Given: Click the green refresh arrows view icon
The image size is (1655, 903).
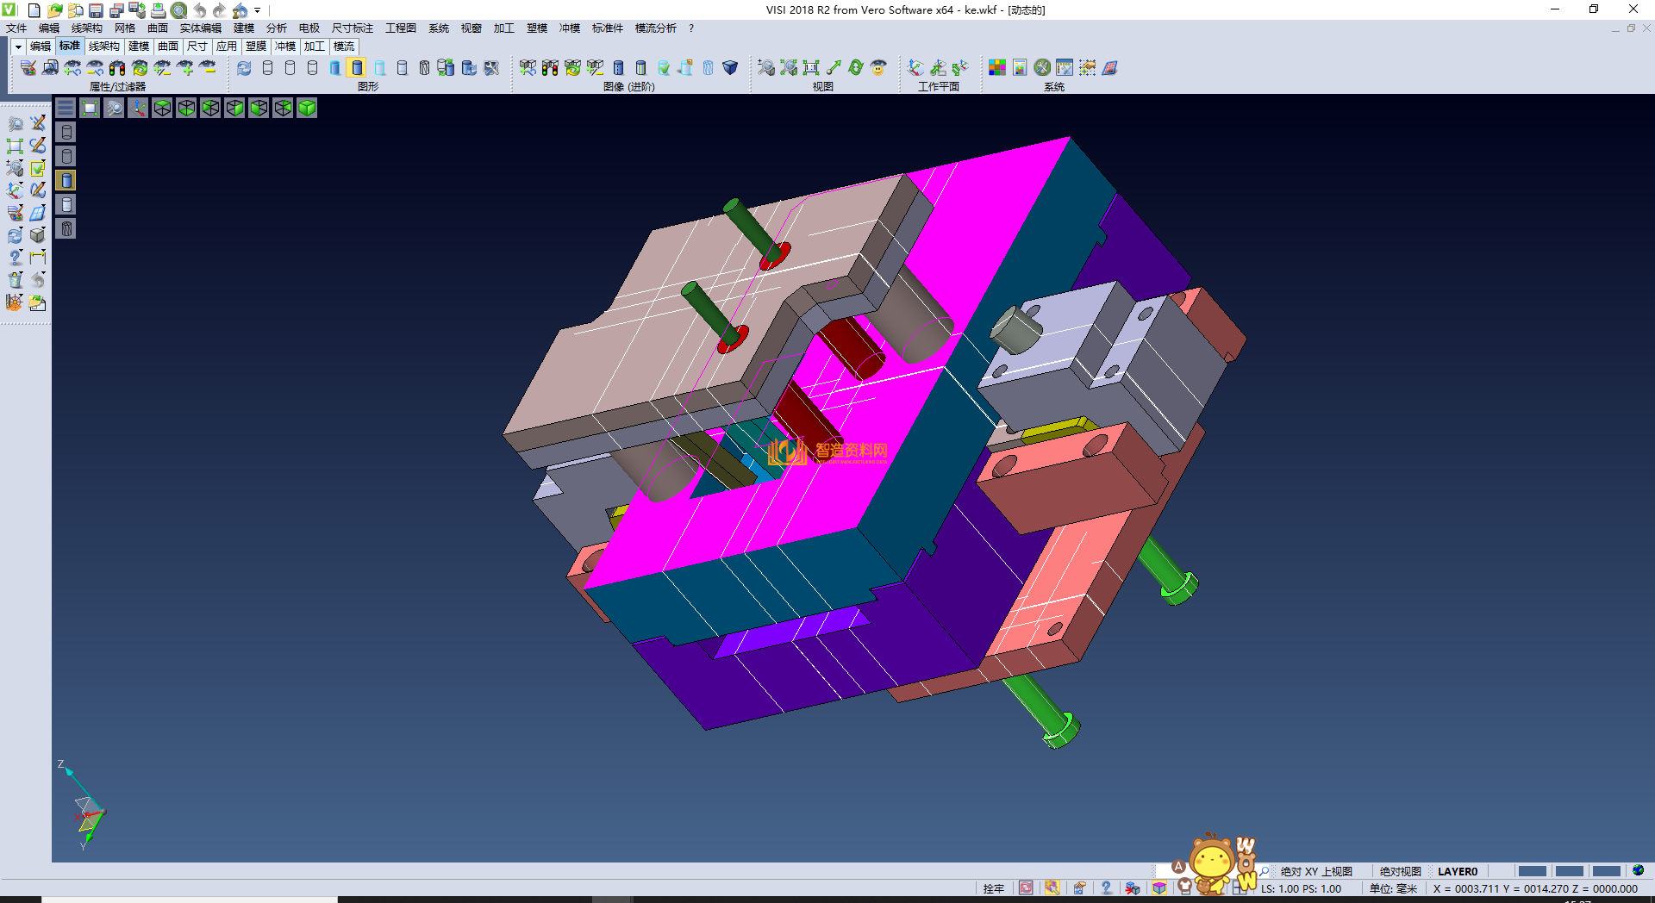Looking at the screenshot, I should 856,67.
